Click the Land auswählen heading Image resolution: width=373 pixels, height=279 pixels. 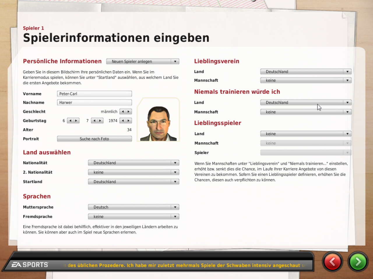click(x=47, y=152)
